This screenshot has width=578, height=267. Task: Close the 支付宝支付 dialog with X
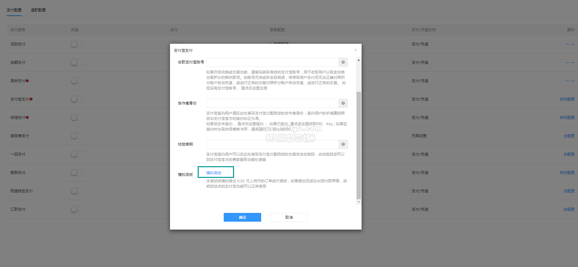(x=356, y=50)
